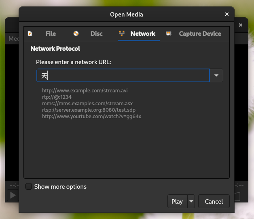Cancel the Open Media dialog
This screenshot has width=254, height=219.
point(214,201)
